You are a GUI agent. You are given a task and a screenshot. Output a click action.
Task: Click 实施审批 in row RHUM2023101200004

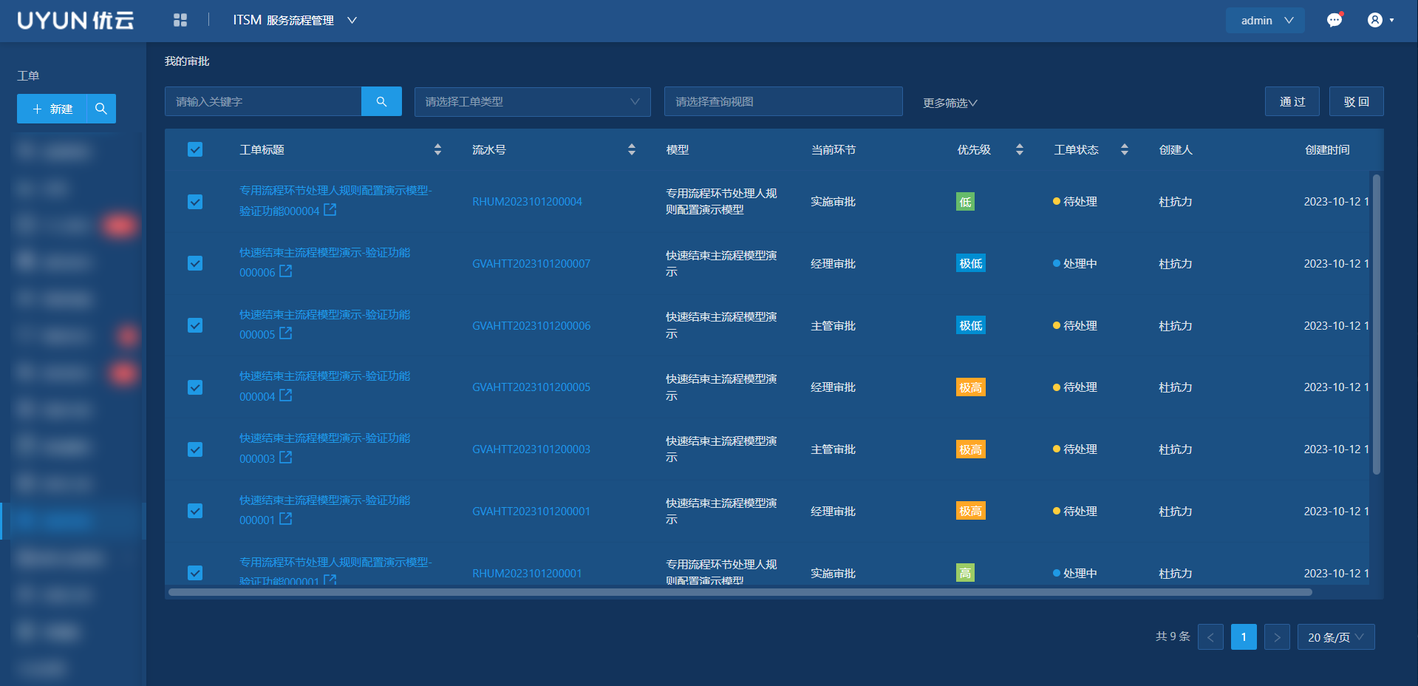[x=833, y=202]
